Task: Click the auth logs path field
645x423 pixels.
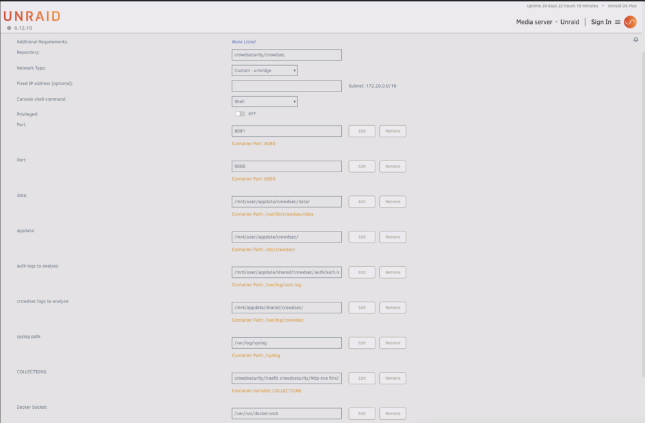Action: 286,272
